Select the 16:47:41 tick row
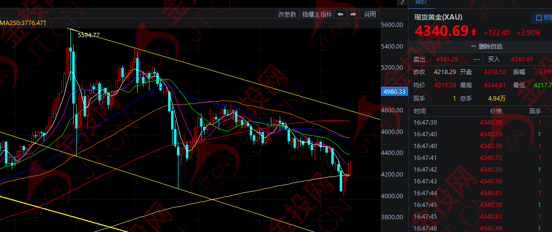Image resolution: width=552 pixels, height=232 pixels. [x=480, y=158]
